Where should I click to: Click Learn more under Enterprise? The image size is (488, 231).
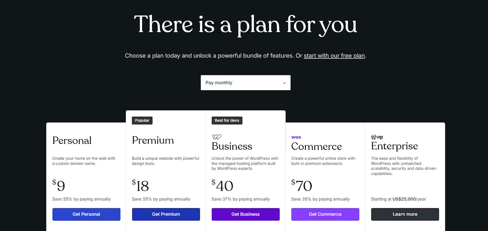point(405,214)
